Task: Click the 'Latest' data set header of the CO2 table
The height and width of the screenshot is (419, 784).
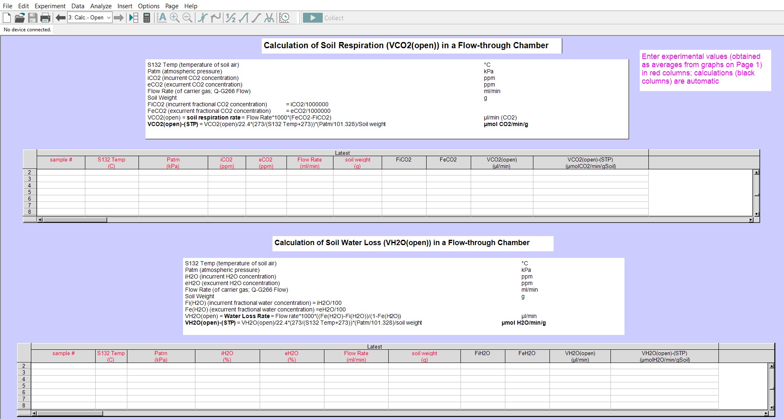Action: click(343, 153)
